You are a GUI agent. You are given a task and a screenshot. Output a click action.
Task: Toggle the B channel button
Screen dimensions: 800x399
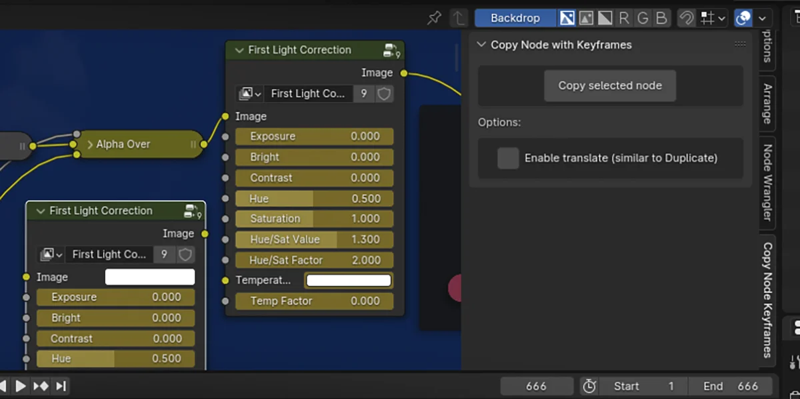pyautogui.click(x=661, y=18)
